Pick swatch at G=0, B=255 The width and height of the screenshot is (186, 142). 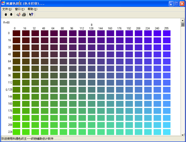(x=167, y=33)
